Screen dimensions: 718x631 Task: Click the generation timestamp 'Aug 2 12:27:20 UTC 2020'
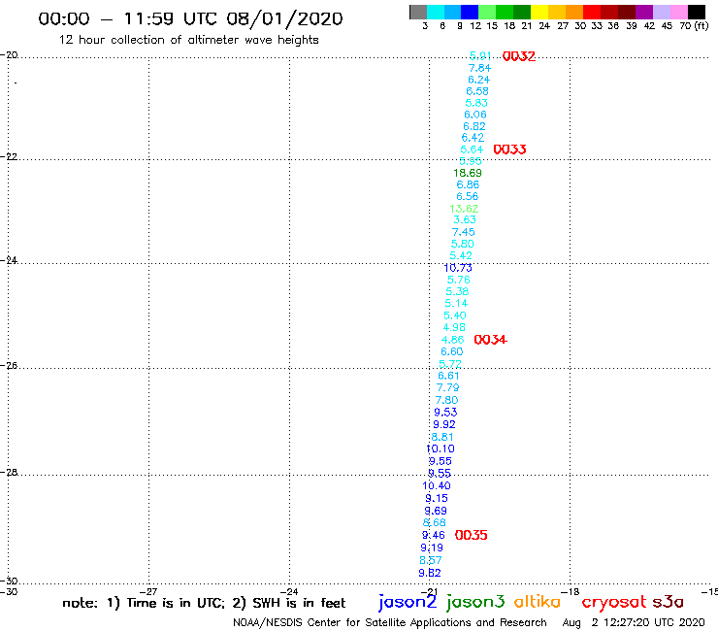pyautogui.click(x=634, y=622)
